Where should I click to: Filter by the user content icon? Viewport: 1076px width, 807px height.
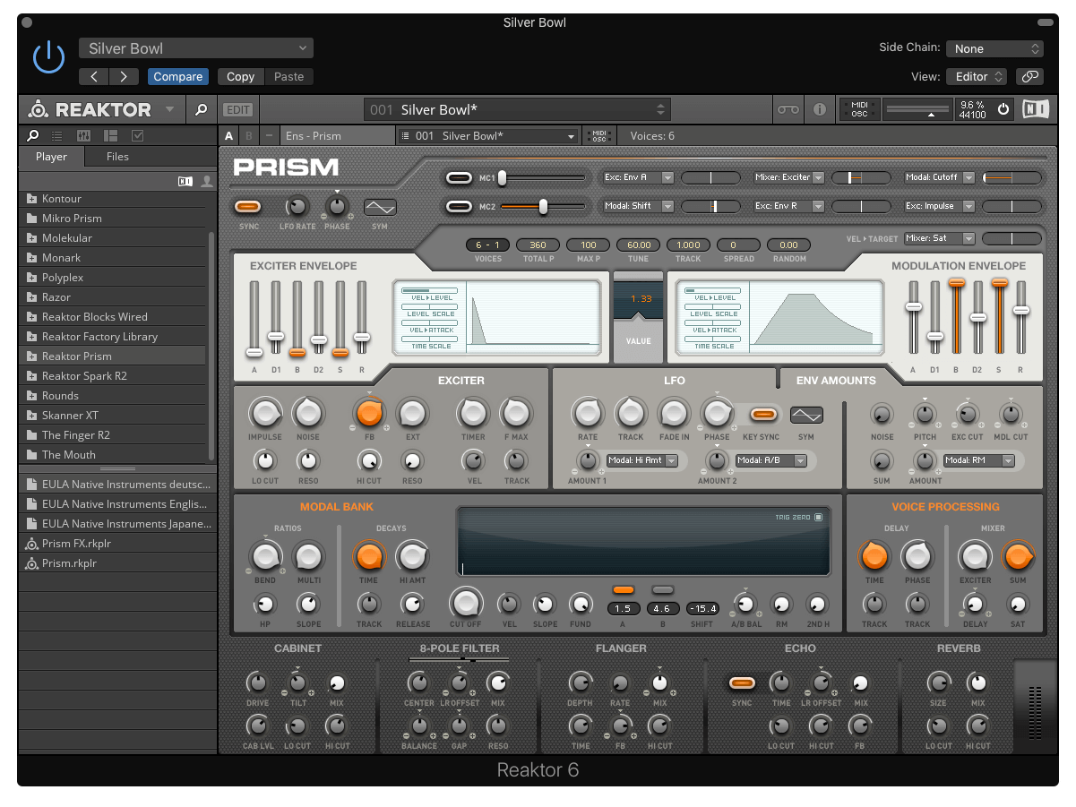[207, 181]
